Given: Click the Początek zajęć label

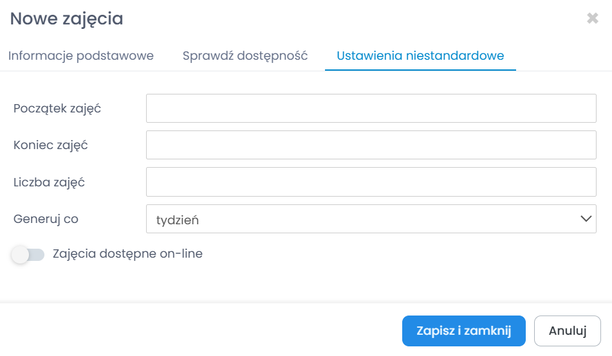Looking at the screenshot, I should (x=57, y=109).
